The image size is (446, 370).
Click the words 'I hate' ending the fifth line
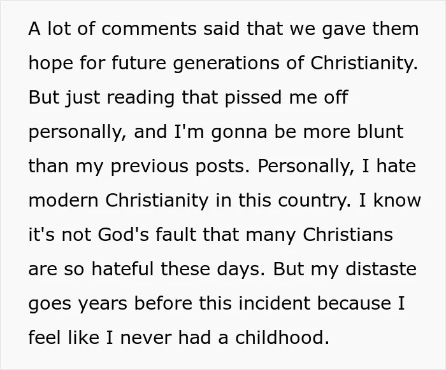pos(389,166)
